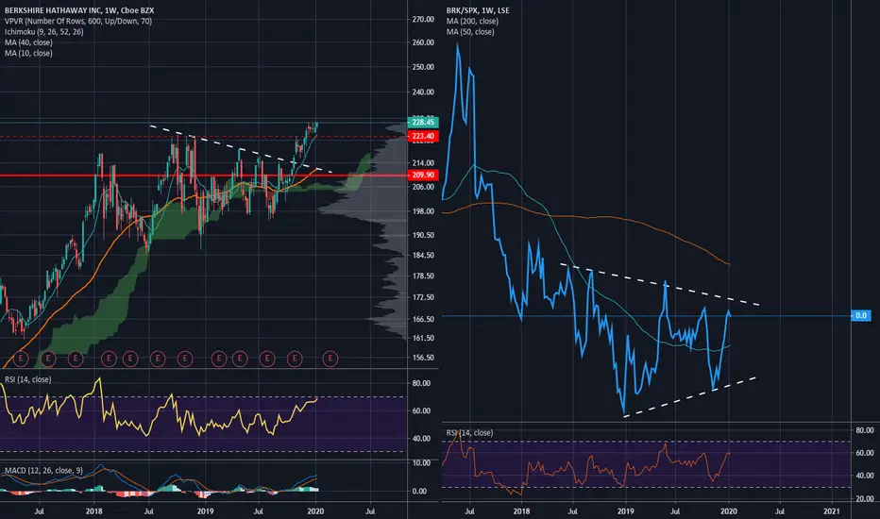Click the 190.50 price axis value

[423, 235]
